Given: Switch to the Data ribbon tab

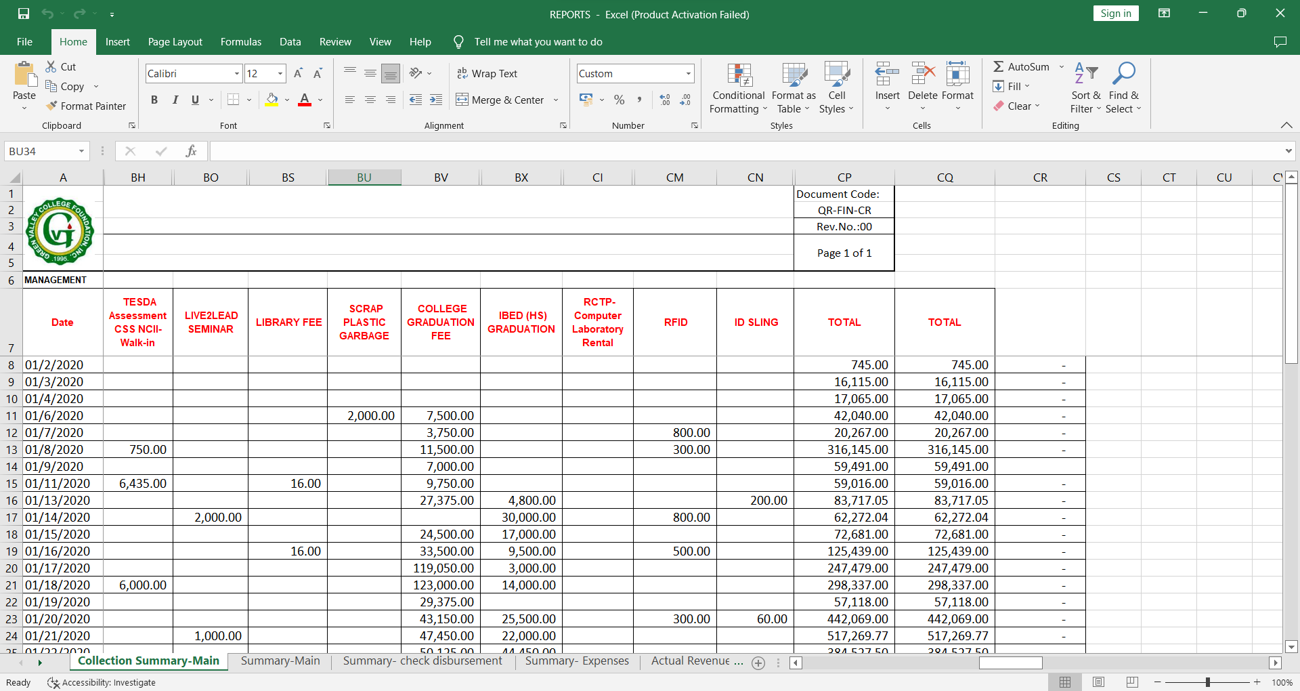Looking at the screenshot, I should pos(290,42).
